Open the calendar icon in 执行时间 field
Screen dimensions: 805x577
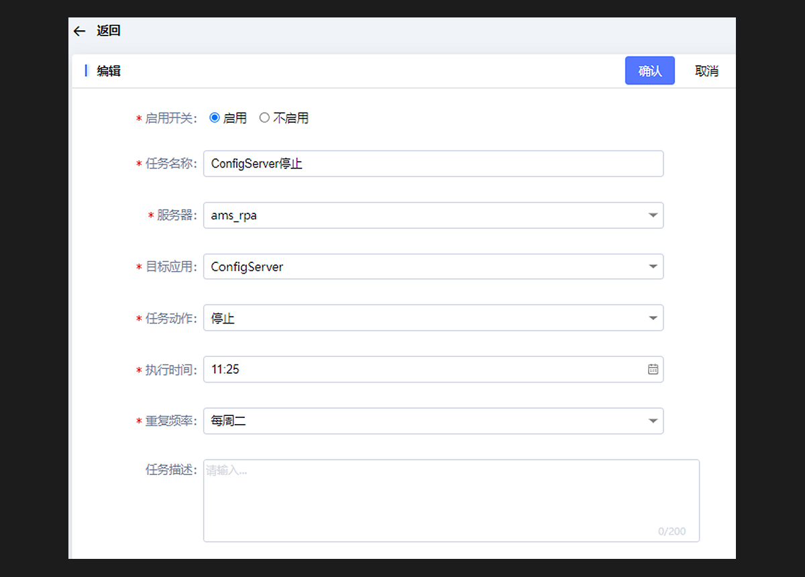coord(653,369)
